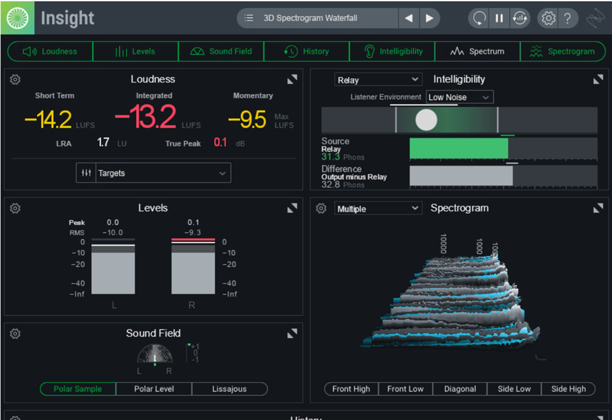
Task: Click the Sound Field correlation meter
Action: (x=193, y=353)
